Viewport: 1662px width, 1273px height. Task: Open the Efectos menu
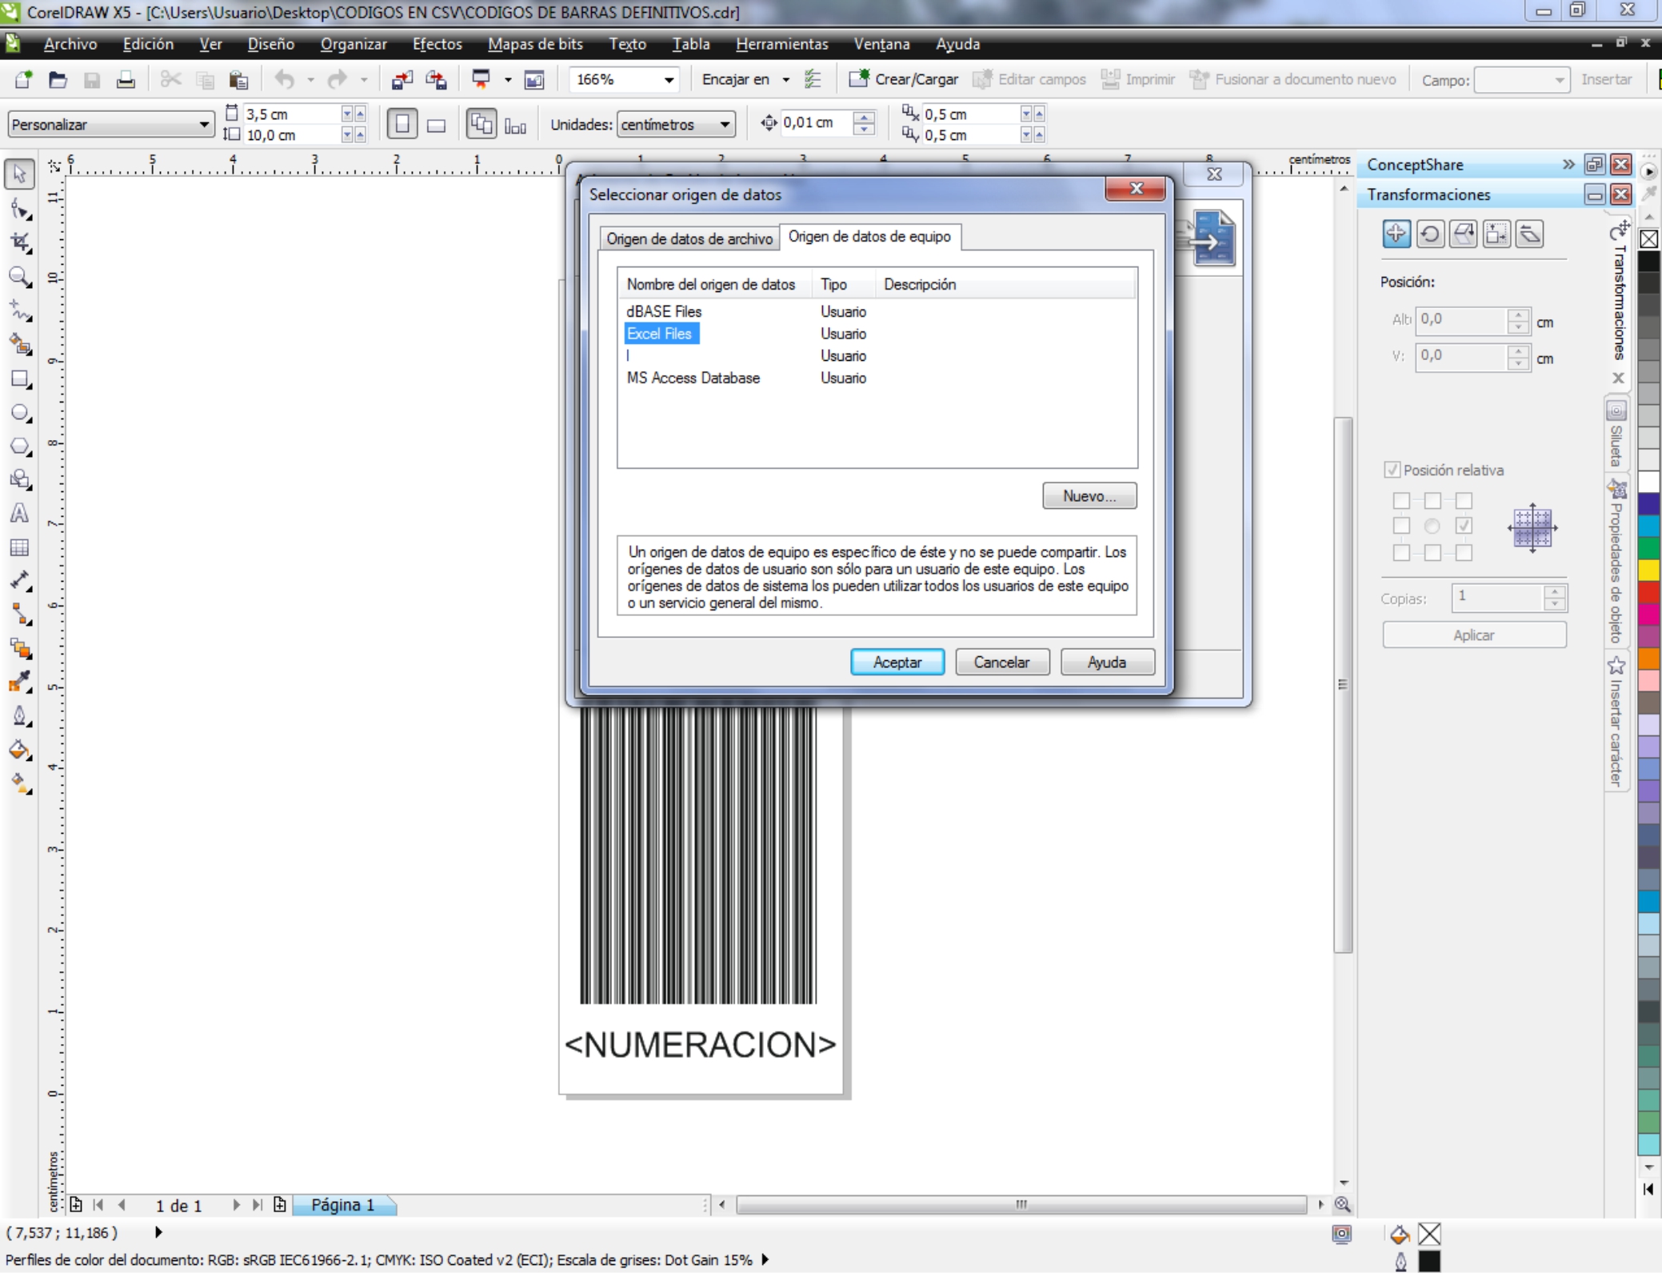pyautogui.click(x=437, y=44)
